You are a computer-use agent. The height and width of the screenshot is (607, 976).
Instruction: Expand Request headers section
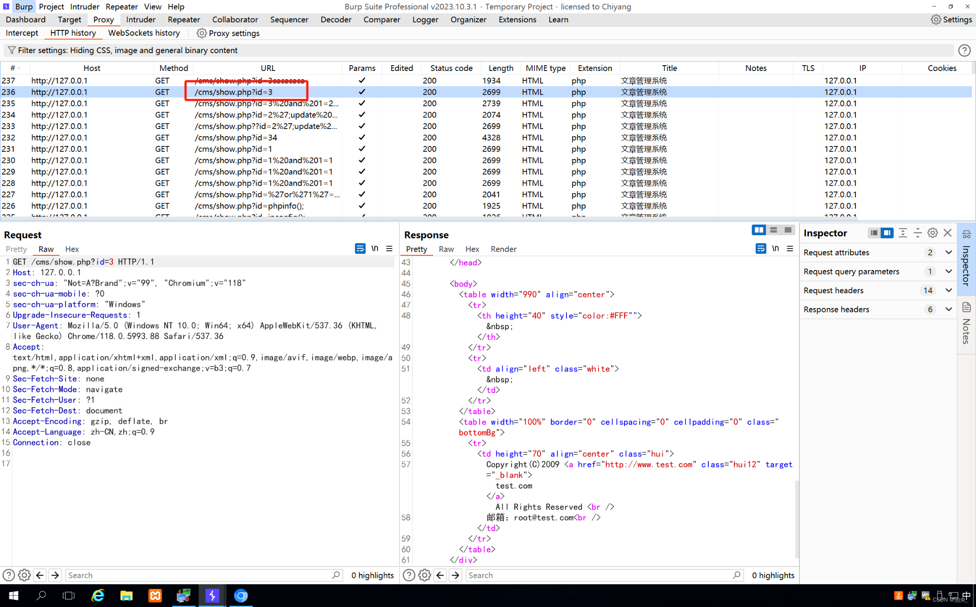coord(948,290)
